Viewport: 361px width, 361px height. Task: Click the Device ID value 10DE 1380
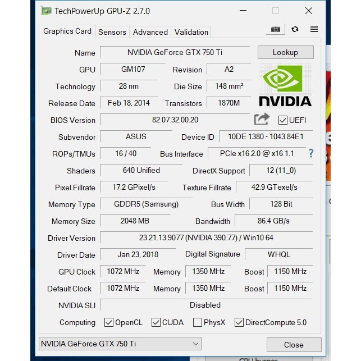point(266,136)
